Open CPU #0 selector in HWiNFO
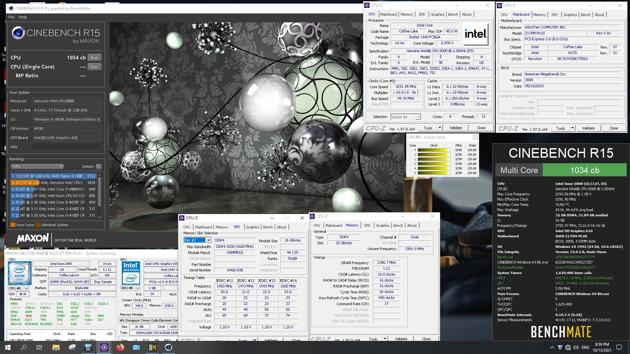The width and height of the screenshot is (630, 354). 19,288
